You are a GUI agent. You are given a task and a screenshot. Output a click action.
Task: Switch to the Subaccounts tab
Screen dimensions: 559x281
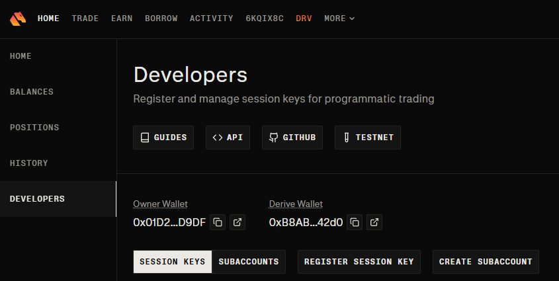[249, 262]
